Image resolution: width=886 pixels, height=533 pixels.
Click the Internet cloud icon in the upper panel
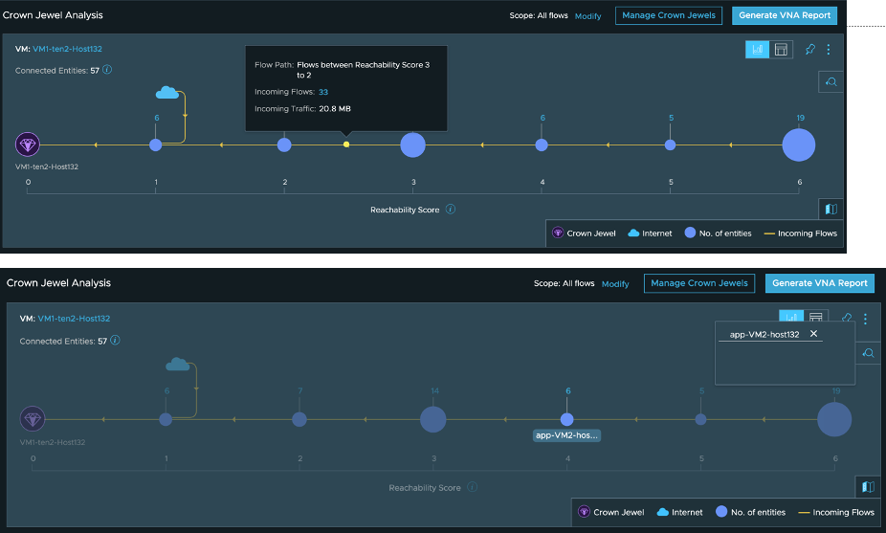[x=167, y=92]
